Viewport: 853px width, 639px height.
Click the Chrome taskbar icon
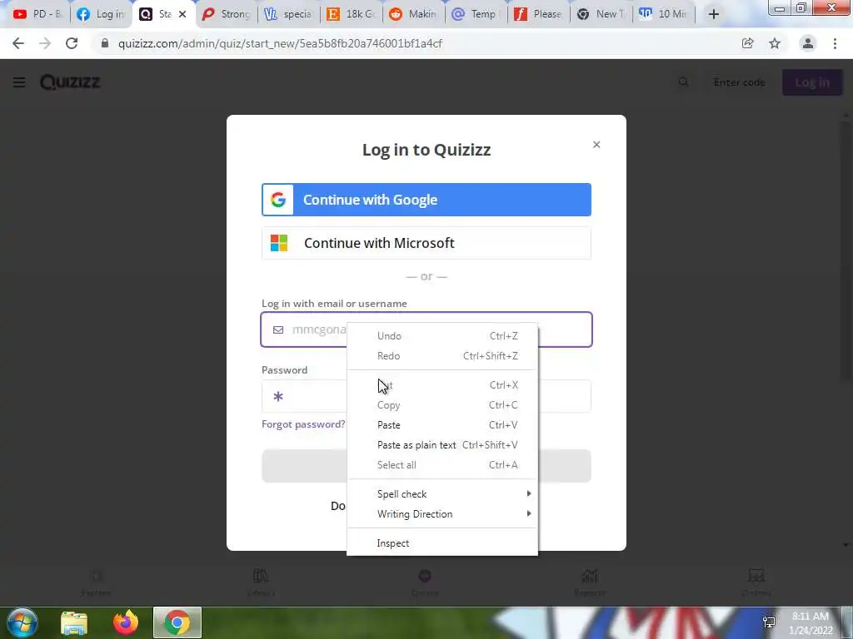click(x=177, y=622)
